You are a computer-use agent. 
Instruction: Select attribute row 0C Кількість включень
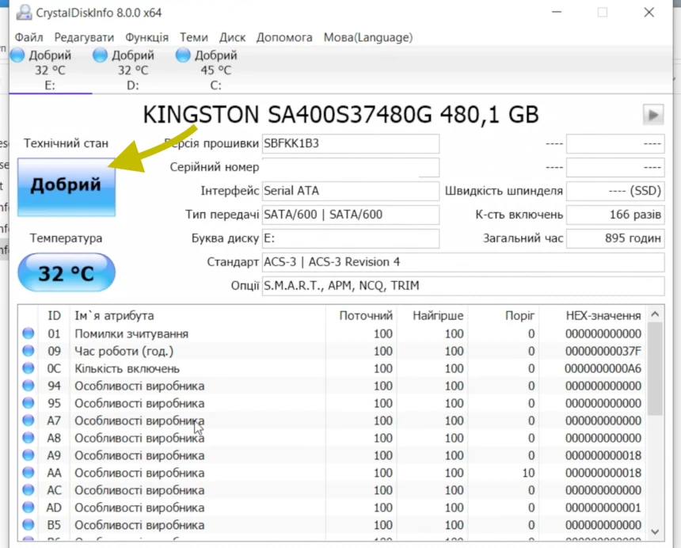tap(333, 369)
